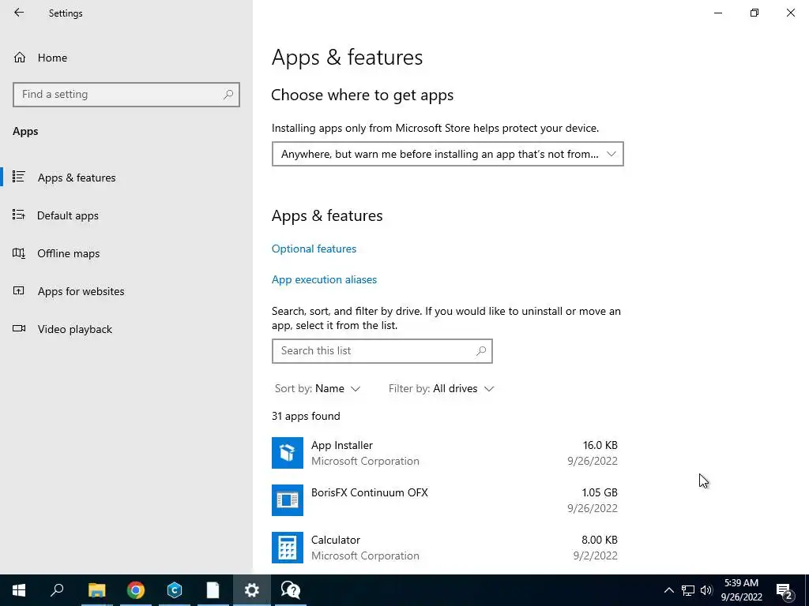Click the magnifier icon in Search this list

481,351
